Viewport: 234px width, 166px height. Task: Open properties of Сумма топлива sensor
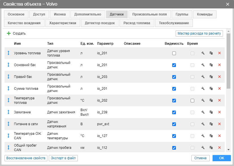point(203,89)
